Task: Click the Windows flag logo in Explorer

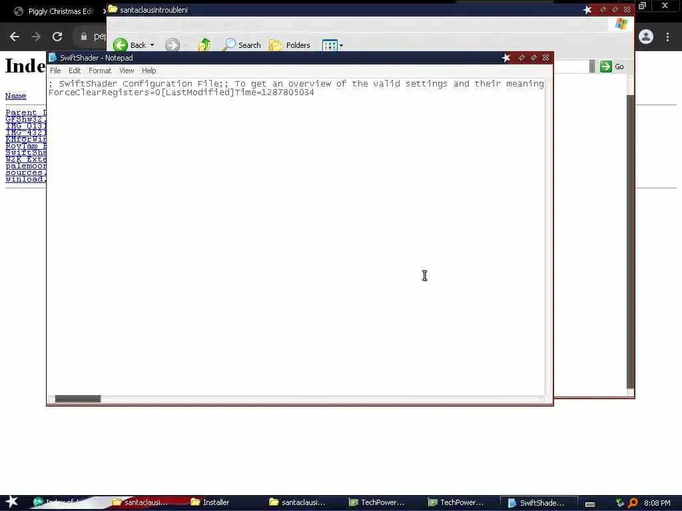Action: (621, 24)
